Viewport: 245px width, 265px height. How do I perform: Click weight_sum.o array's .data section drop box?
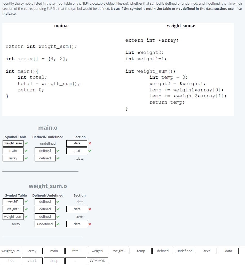pyautogui.click(x=77, y=224)
